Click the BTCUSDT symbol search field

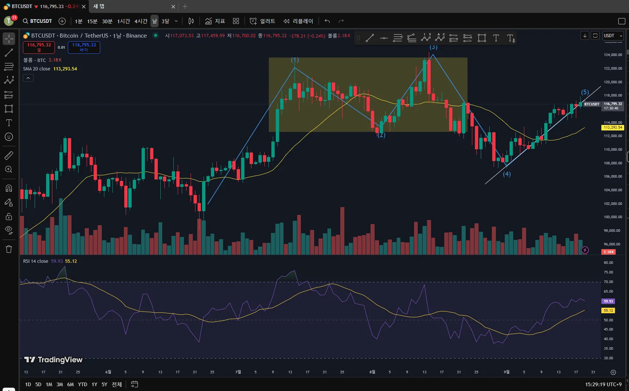(37, 21)
